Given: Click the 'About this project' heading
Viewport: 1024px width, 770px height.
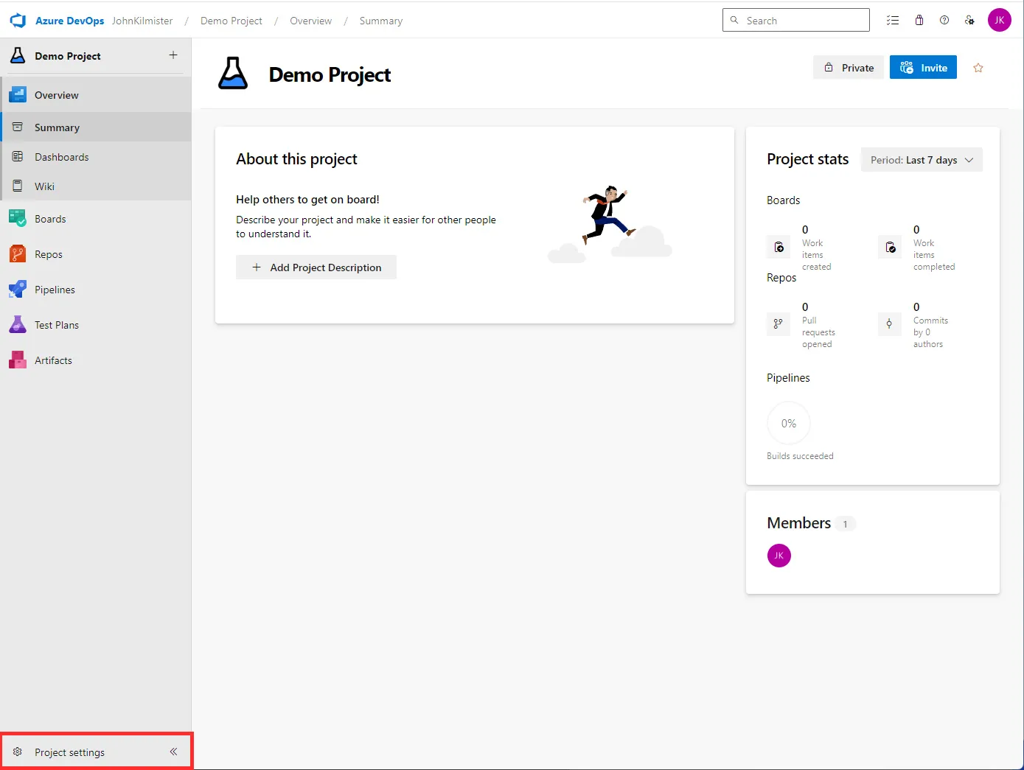Looking at the screenshot, I should point(296,159).
